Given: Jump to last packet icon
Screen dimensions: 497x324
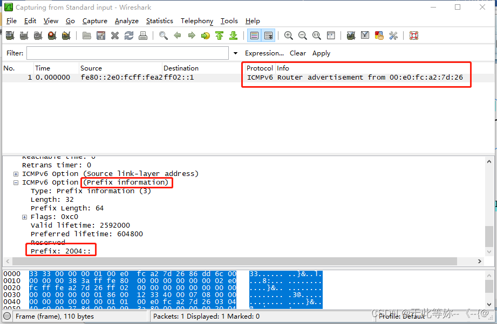Looking at the screenshot, I should (234, 36).
